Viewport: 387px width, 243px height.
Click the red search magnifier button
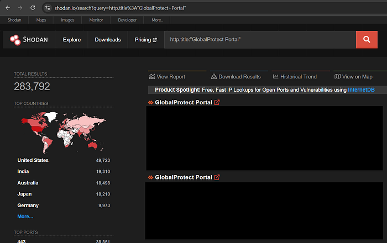(367, 39)
